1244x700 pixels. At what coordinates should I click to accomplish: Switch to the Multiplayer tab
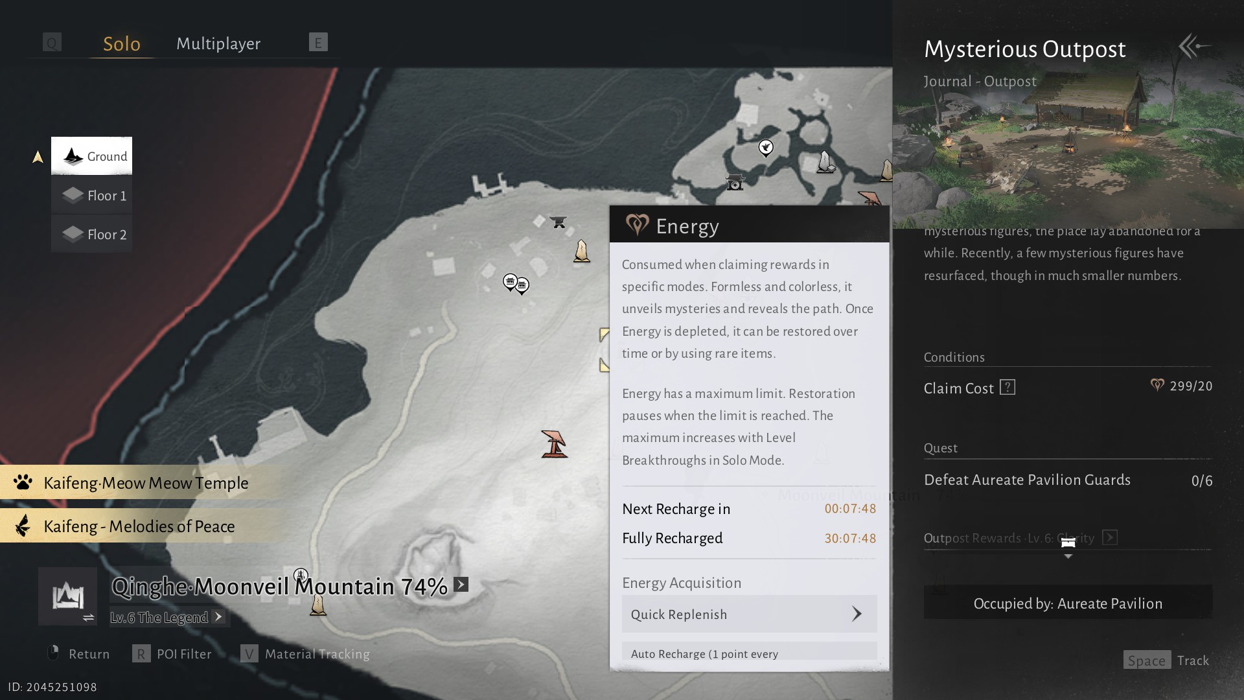click(x=218, y=43)
